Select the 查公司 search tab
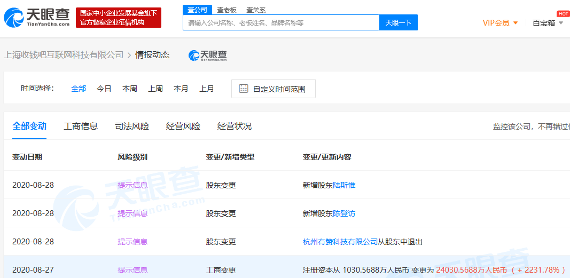 tap(198, 10)
